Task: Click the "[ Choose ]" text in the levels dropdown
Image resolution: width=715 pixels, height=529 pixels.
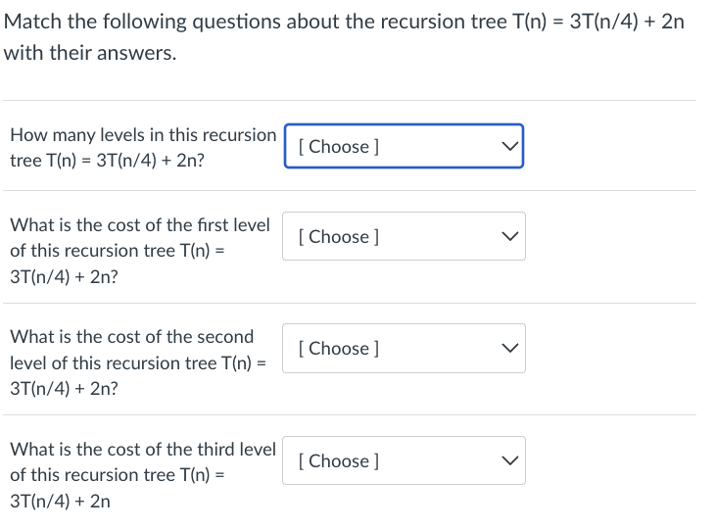Action: click(x=338, y=146)
